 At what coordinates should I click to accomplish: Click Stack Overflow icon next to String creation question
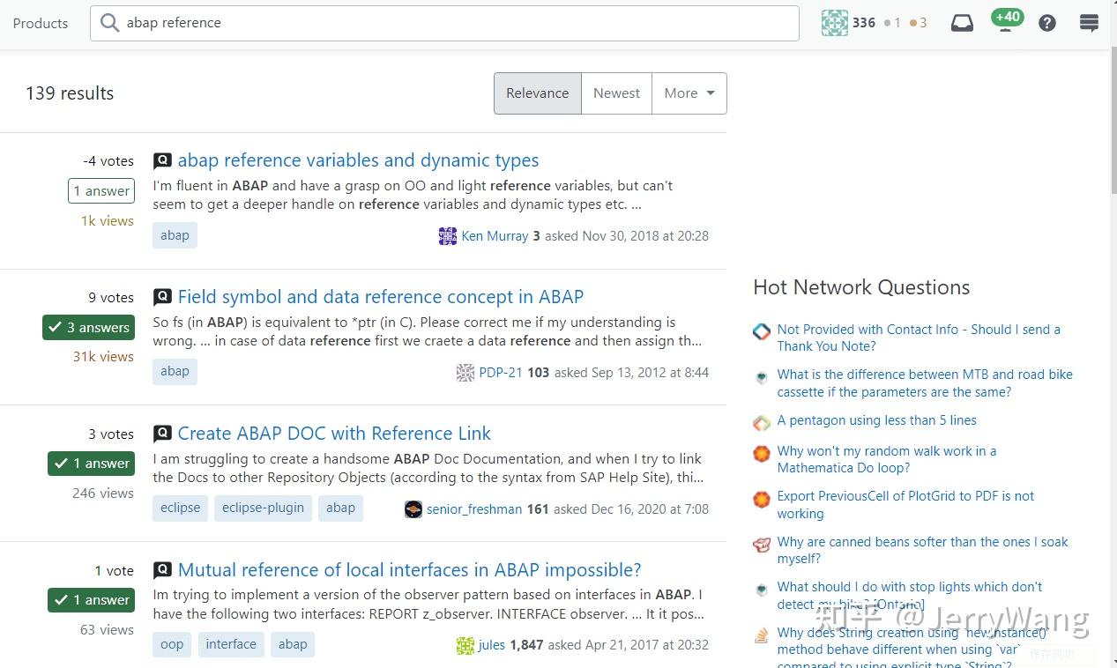pos(762,635)
